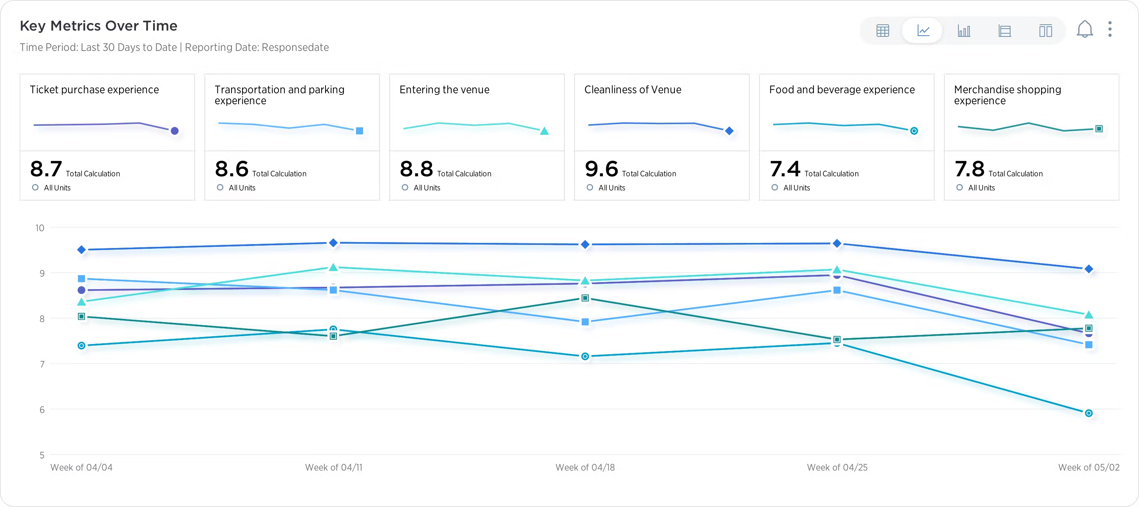Click the notification bell icon
Viewport: 1139px width, 507px height.
(x=1084, y=30)
